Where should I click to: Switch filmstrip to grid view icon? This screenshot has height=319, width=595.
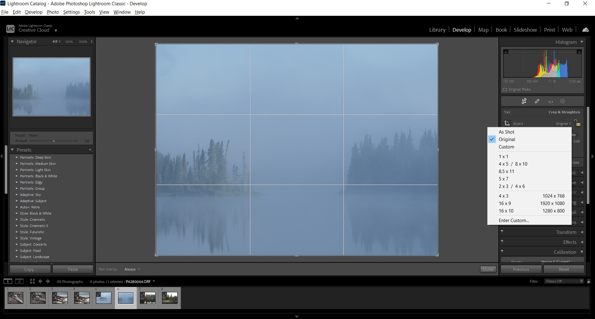[32, 281]
